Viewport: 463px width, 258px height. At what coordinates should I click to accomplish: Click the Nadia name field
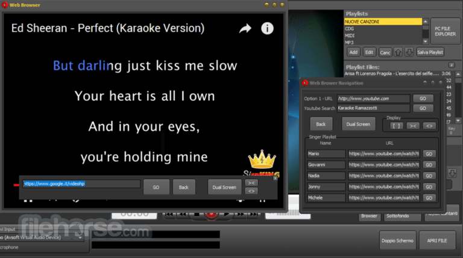pyautogui.click(x=326, y=176)
